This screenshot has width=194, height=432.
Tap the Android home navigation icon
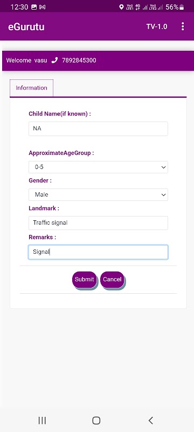(96, 420)
